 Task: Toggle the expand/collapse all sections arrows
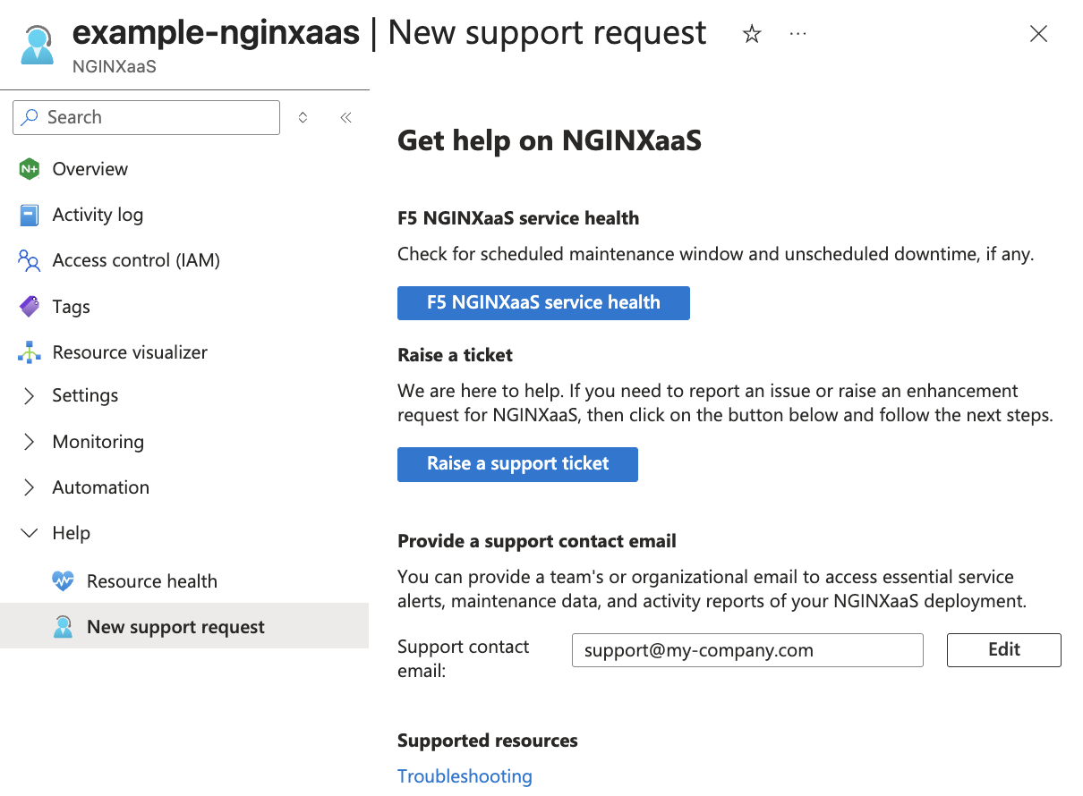click(303, 117)
